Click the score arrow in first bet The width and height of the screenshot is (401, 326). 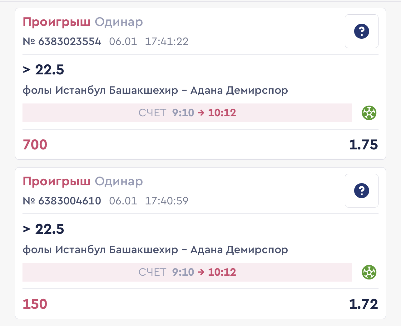(x=201, y=113)
